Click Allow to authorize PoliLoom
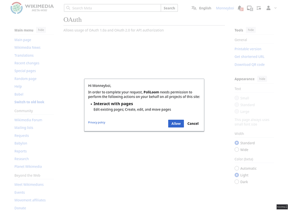Screen dimensions: 288x210 pyautogui.click(x=176, y=123)
